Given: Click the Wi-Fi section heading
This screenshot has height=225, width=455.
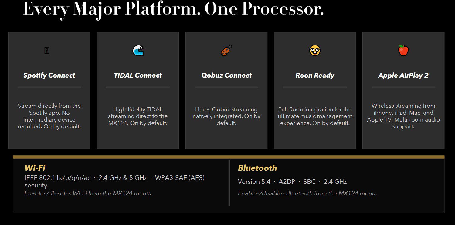Looking at the screenshot, I should click(35, 168).
